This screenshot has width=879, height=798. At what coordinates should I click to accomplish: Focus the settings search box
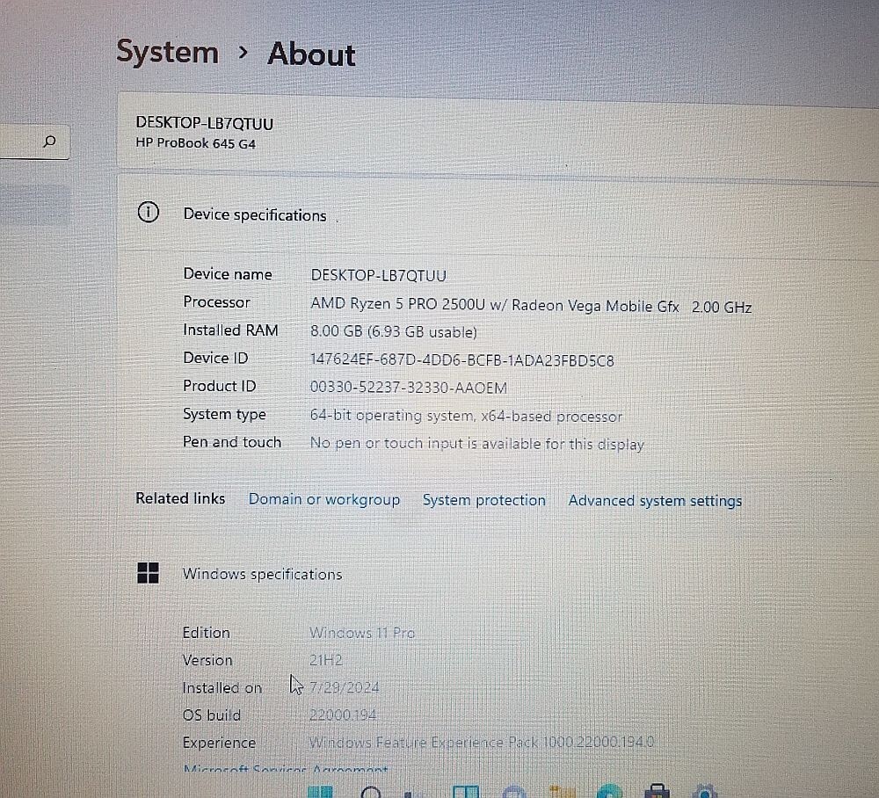[x=34, y=141]
